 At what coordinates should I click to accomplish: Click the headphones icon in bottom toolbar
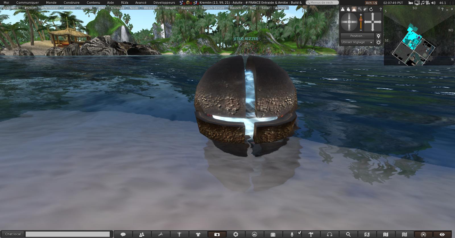click(330, 234)
